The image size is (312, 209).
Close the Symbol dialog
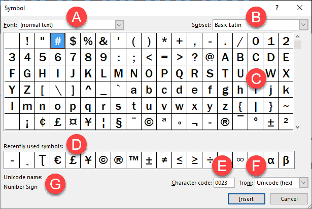[300, 8]
